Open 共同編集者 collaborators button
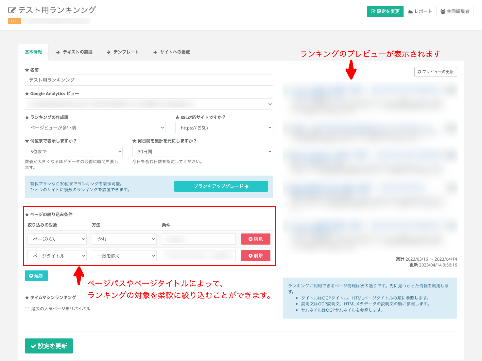The height and width of the screenshot is (361, 482). tap(455, 11)
